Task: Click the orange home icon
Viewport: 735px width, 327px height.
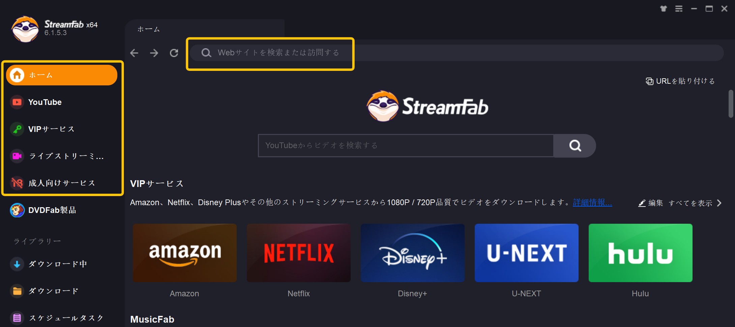Action: tap(17, 75)
